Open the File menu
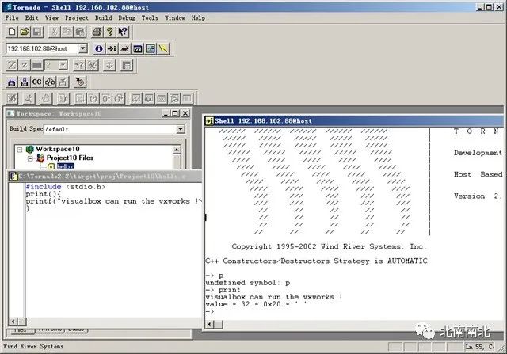 (x=12, y=17)
